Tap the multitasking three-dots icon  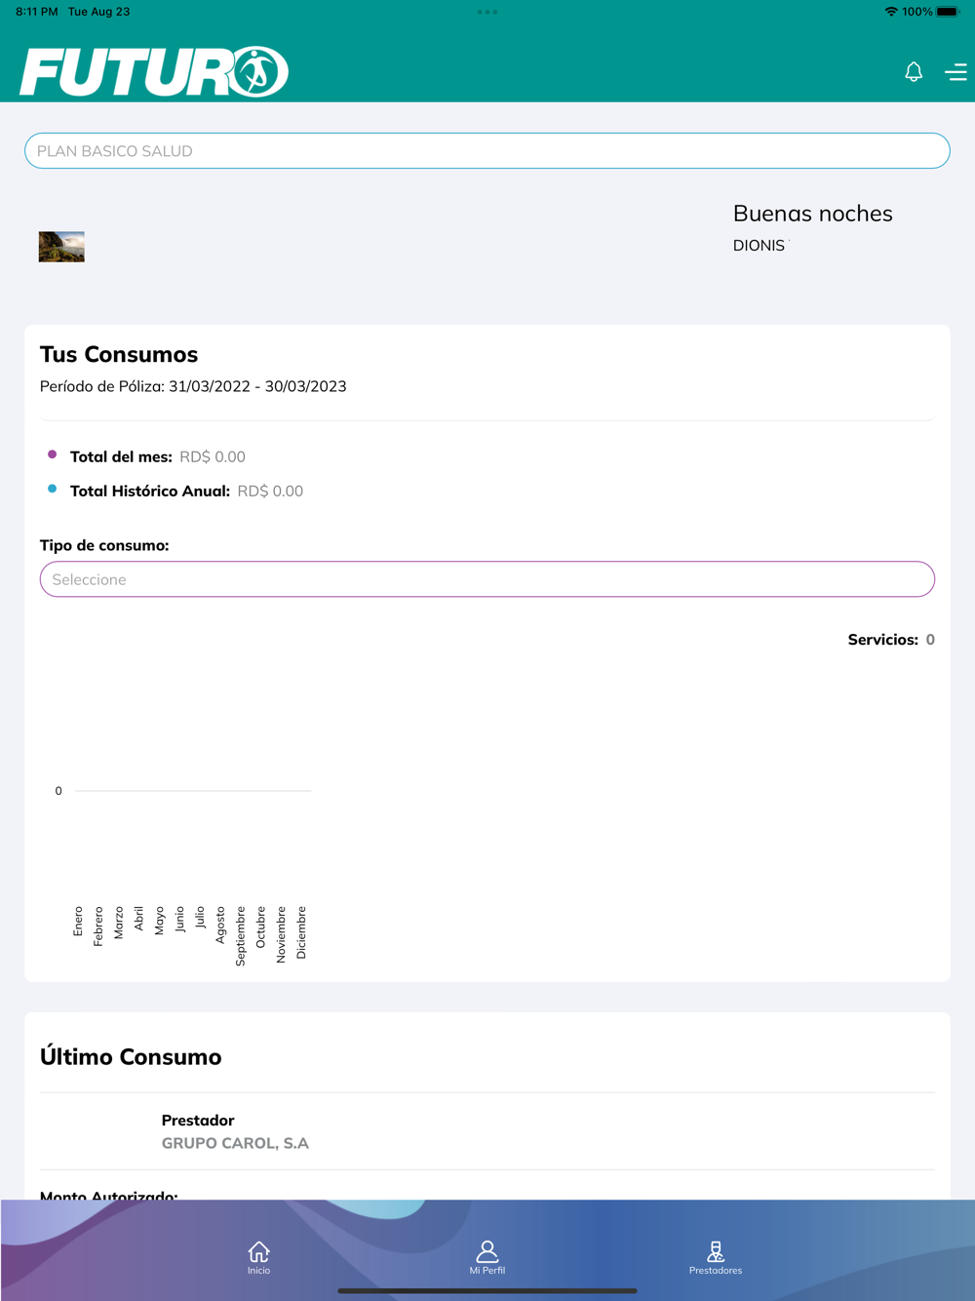coord(487,12)
